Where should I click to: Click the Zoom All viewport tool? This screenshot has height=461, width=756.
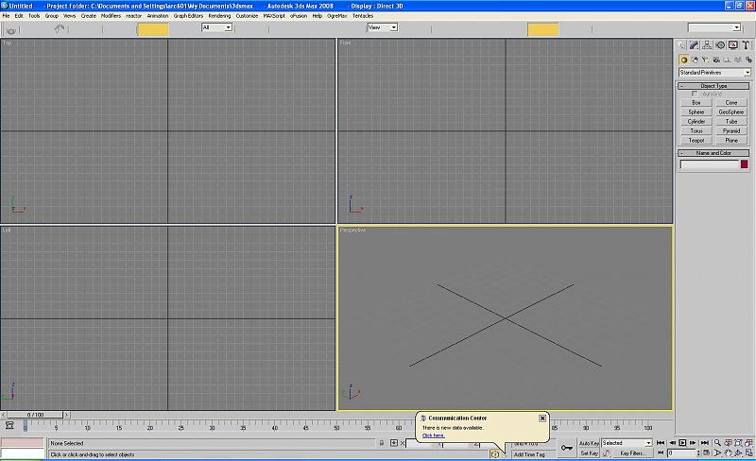point(728,443)
